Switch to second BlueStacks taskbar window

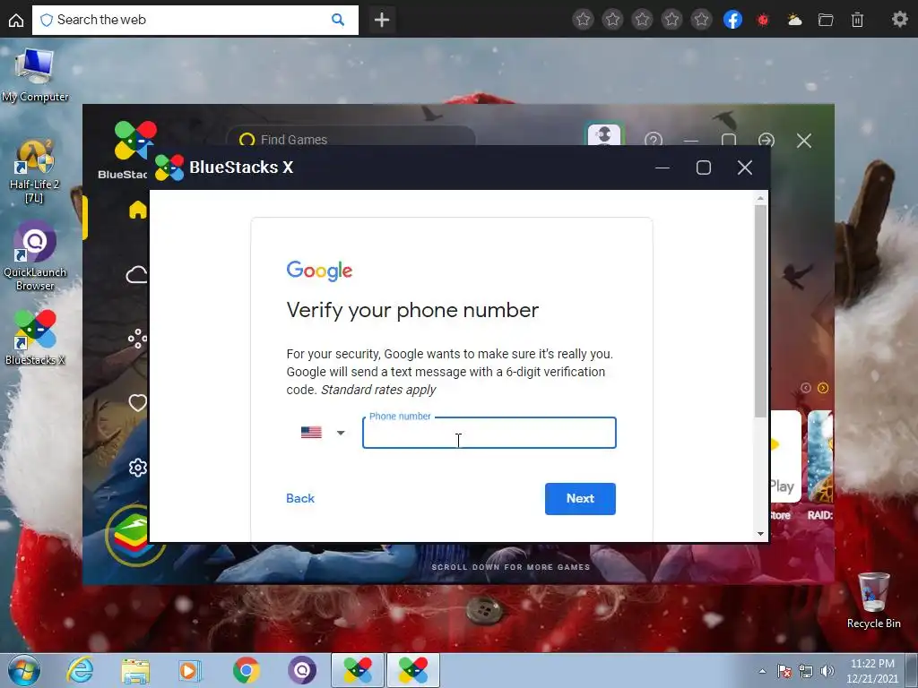[x=413, y=670]
